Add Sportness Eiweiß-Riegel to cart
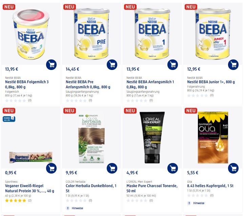The image size is (245, 216). pyautogui.click(x=51, y=168)
